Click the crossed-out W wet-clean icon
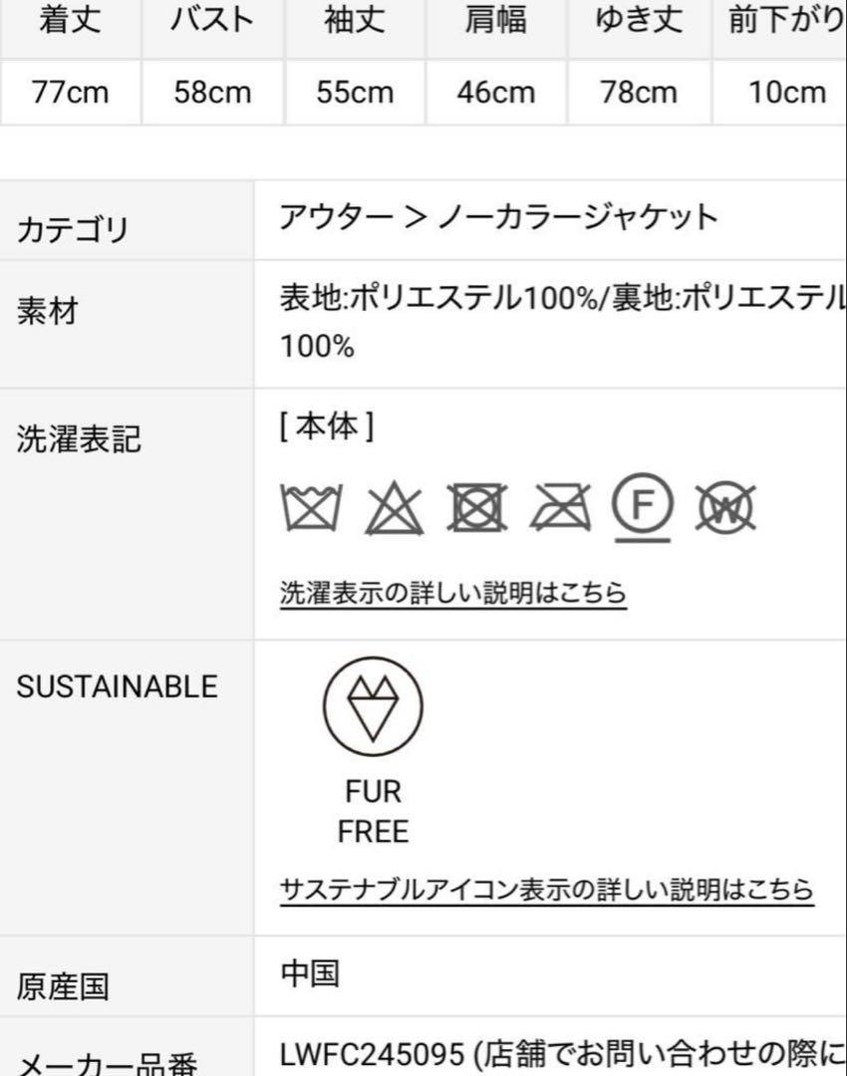The width and height of the screenshot is (847, 1076). pos(725,508)
